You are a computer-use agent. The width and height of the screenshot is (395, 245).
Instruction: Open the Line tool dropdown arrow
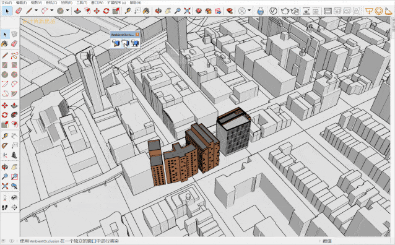pyautogui.click(x=36, y=11)
